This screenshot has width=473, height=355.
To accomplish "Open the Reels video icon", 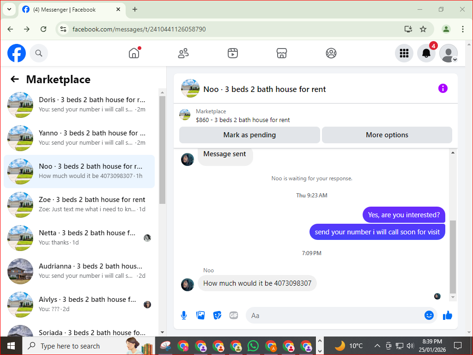I will 233,54.
